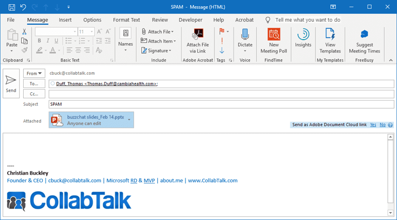
Task: Click the Tell me what you want to do box
Action: [308, 20]
